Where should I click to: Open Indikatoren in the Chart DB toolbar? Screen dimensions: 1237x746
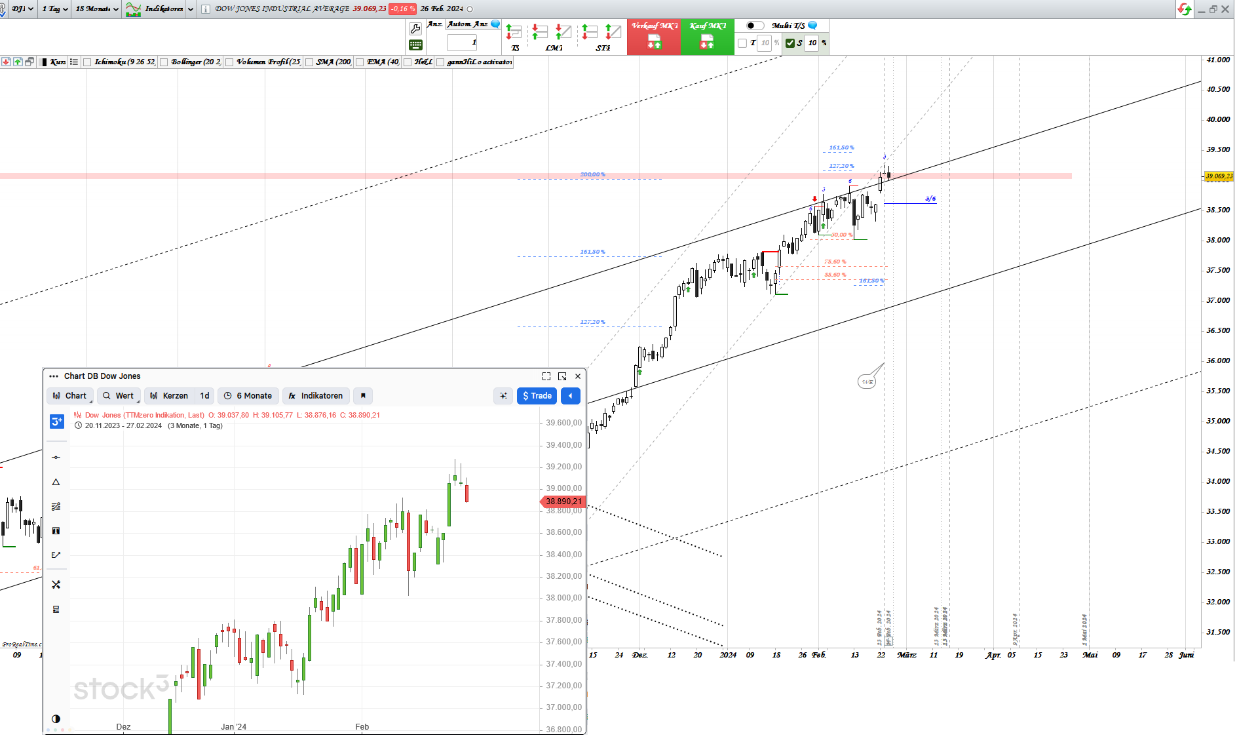point(316,396)
